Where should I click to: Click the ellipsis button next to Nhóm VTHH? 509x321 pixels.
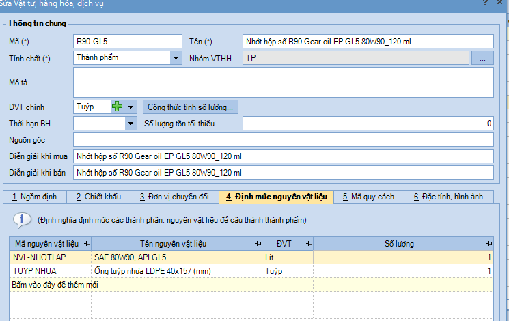482,58
